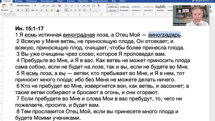This screenshot has height=121, width=215.
Task: Apply a multilevel list
Action: (x=78, y=6)
